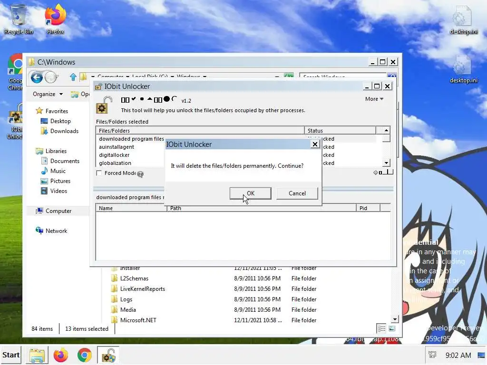The image size is (487, 365).
Task: Click the Explorer scroll down arrow
Action: point(395,319)
